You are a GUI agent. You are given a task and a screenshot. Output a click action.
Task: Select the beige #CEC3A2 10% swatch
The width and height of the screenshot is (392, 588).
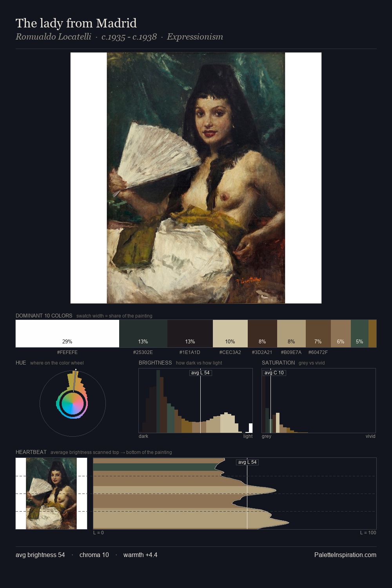(230, 334)
